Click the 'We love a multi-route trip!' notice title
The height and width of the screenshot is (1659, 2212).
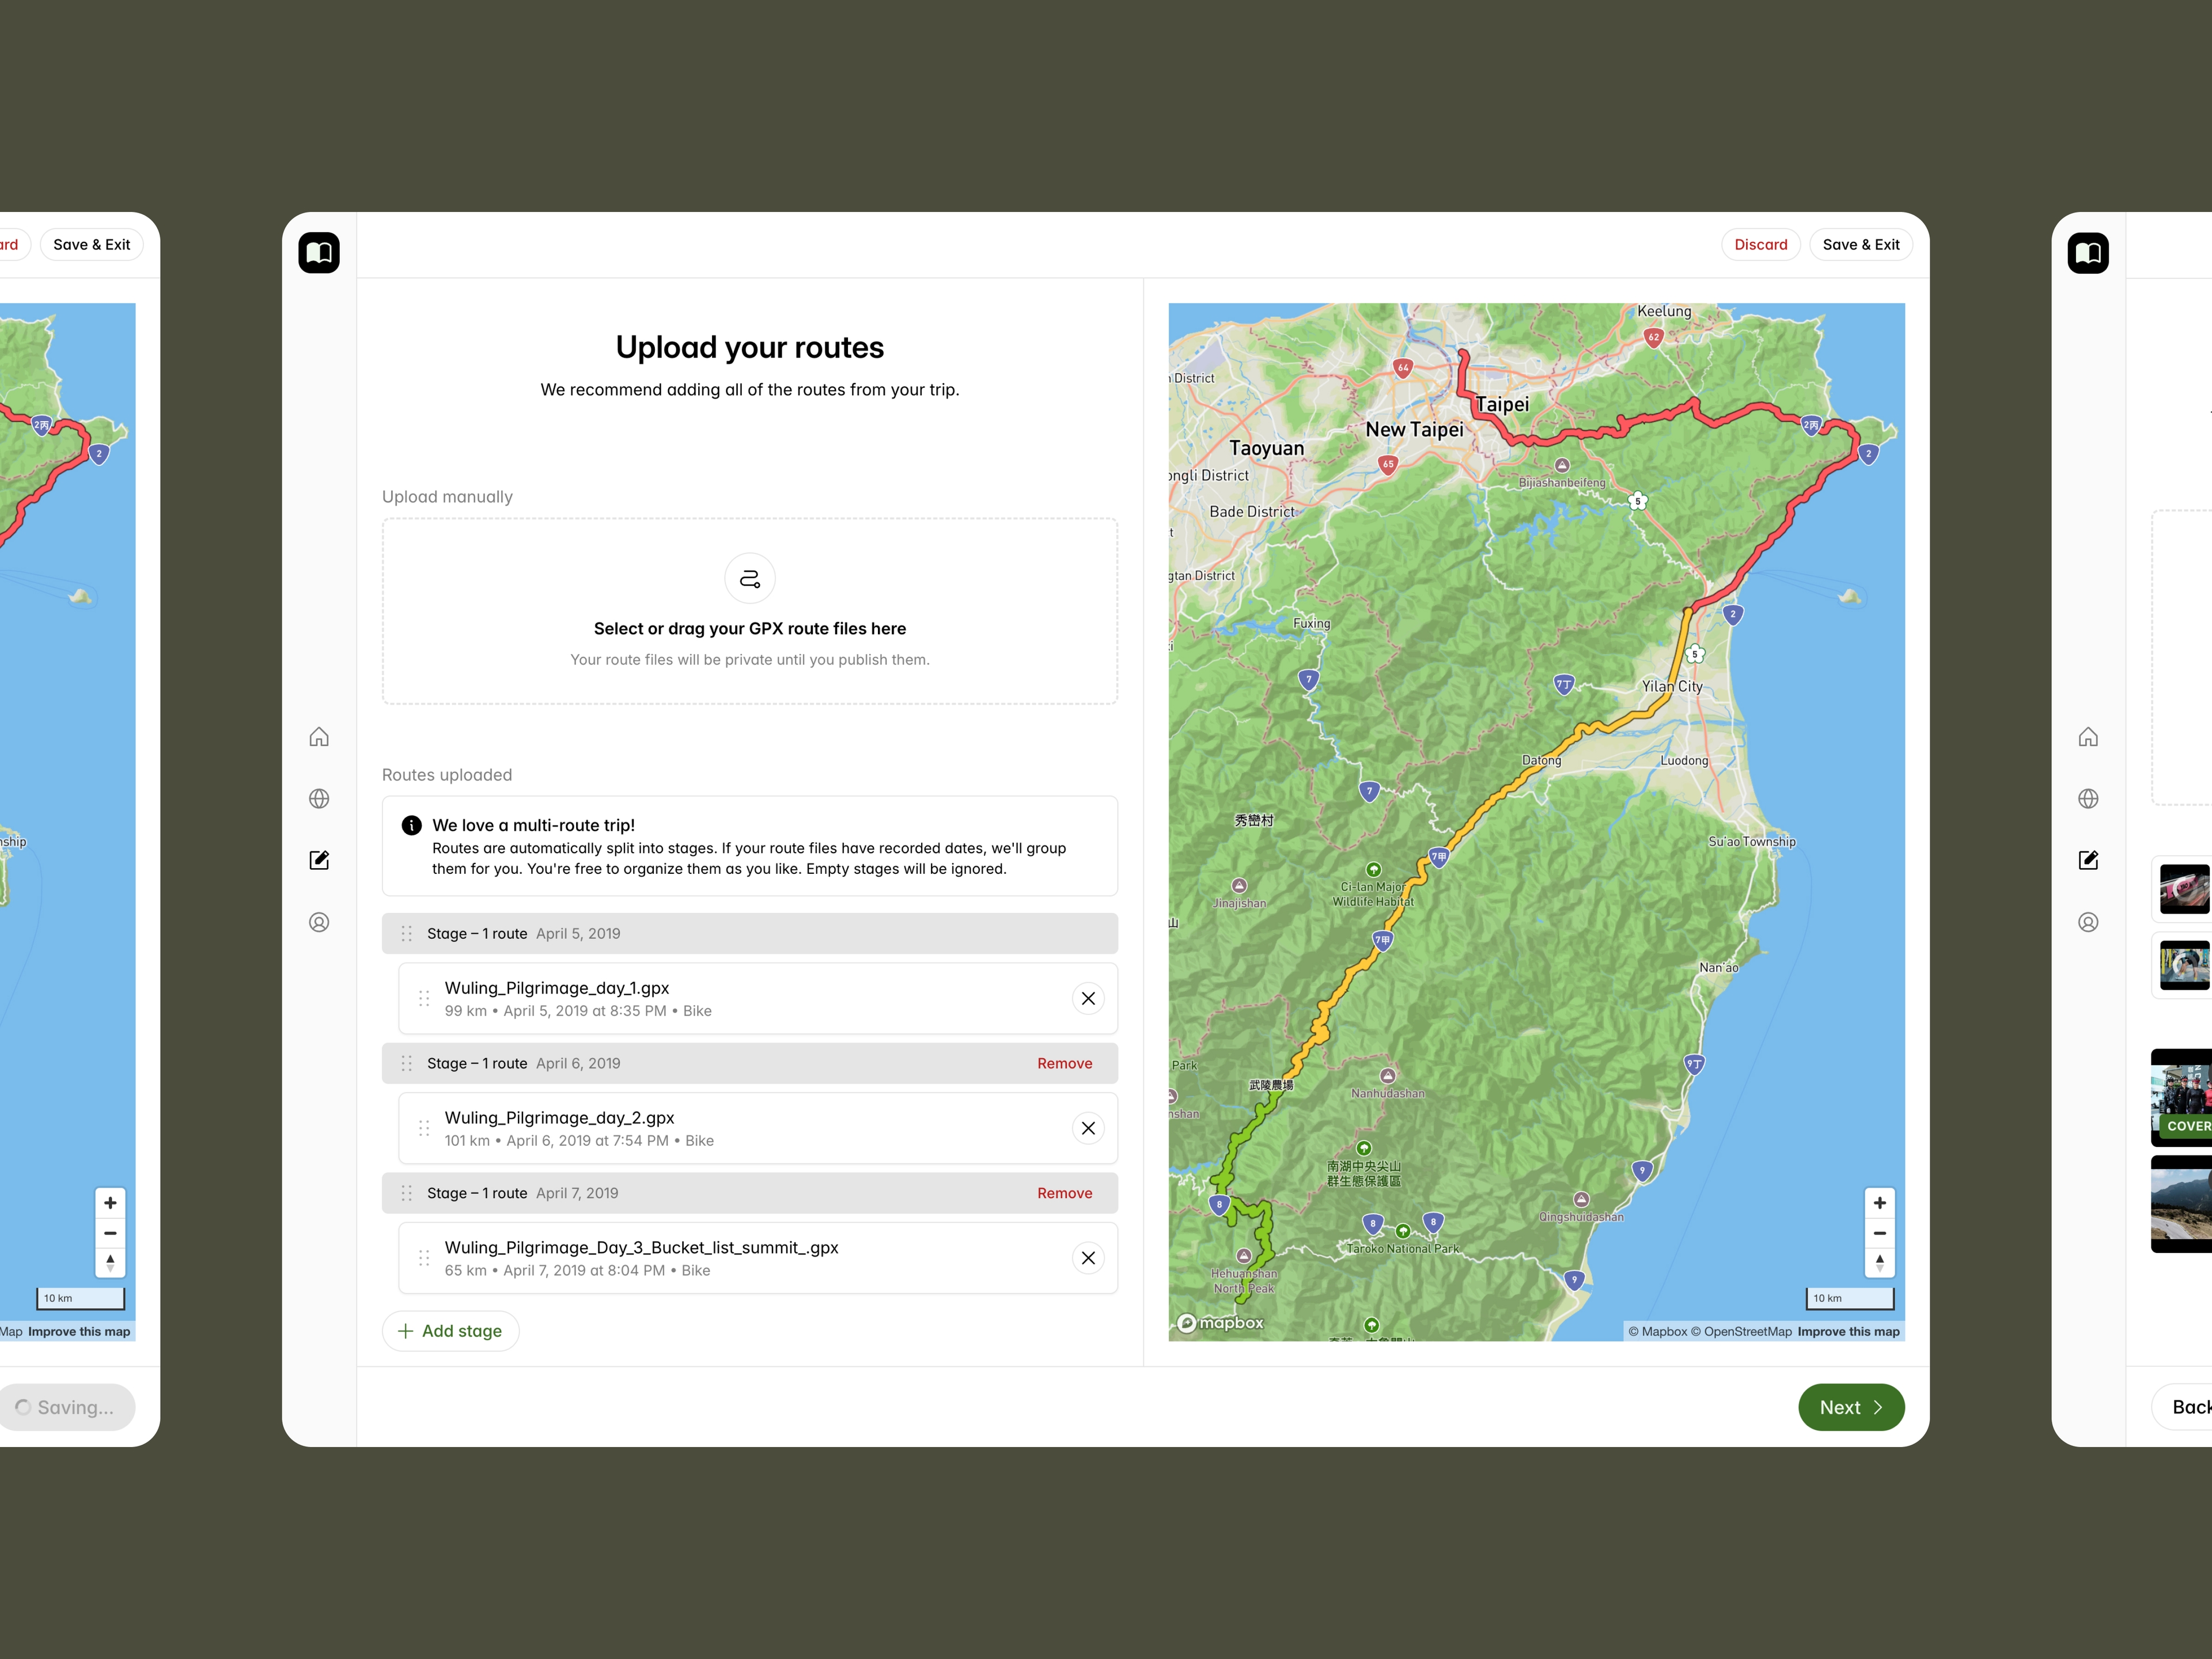point(533,825)
